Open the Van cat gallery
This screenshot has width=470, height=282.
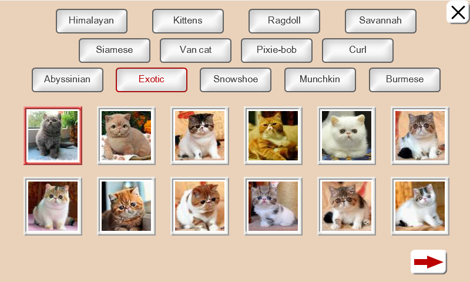tap(196, 50)
